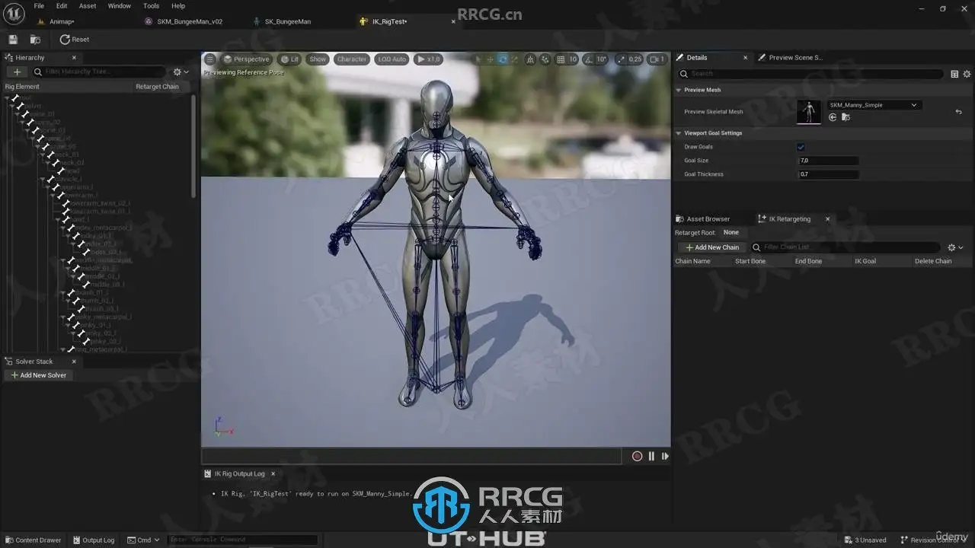Toggle surface snapping in viewport

coord(545,59)
